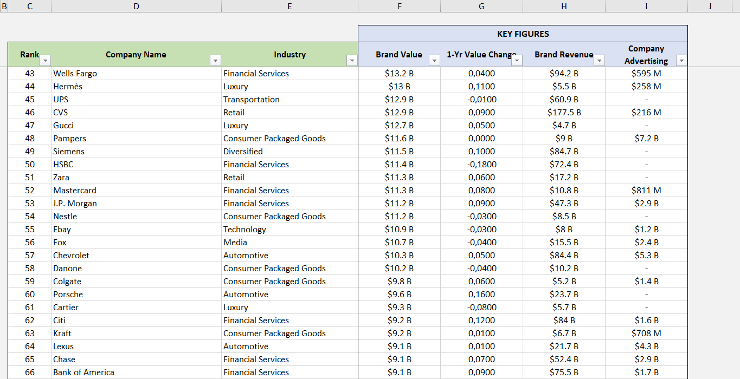Screen dimensions: 740x379
Task: Select the Colgate company cell
Action: coord(136,282)
